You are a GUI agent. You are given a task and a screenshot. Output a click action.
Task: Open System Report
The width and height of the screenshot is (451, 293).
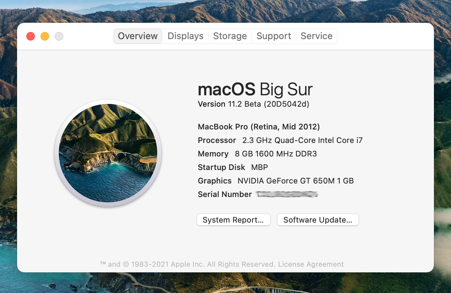click(x=234, y=220)
